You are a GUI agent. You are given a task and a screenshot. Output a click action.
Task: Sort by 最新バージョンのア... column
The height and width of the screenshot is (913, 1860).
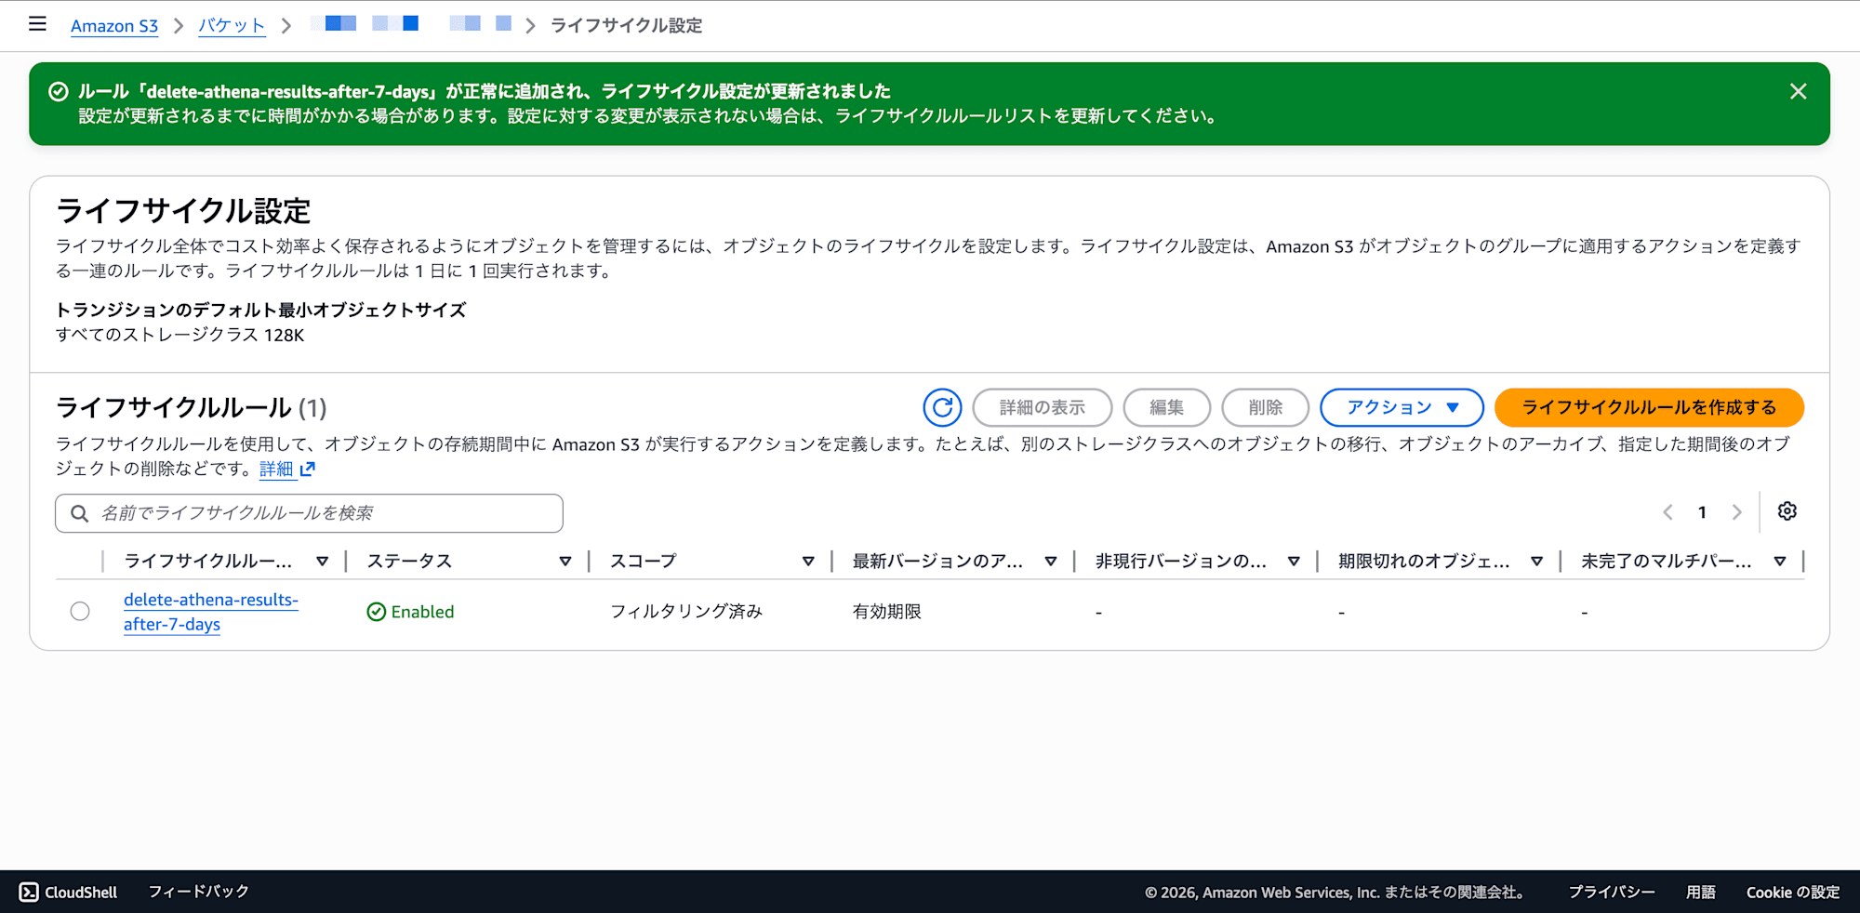coord(1050,561)
